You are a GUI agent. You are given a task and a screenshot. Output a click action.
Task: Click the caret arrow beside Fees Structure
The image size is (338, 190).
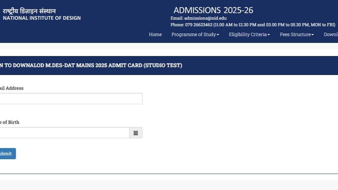coord(313,35)
